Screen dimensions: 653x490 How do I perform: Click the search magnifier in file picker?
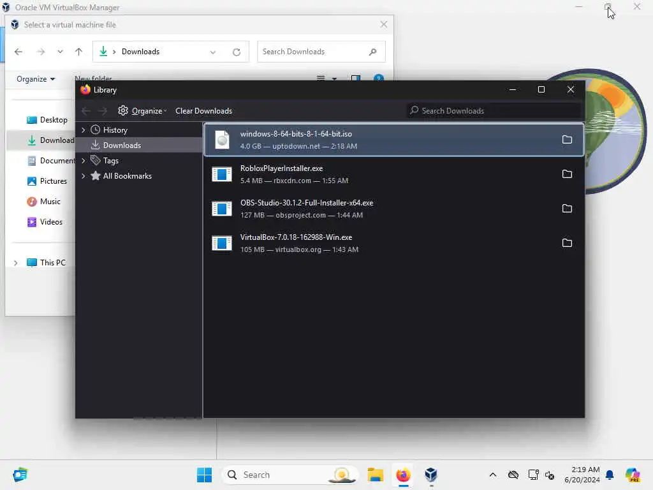(372, 52)
